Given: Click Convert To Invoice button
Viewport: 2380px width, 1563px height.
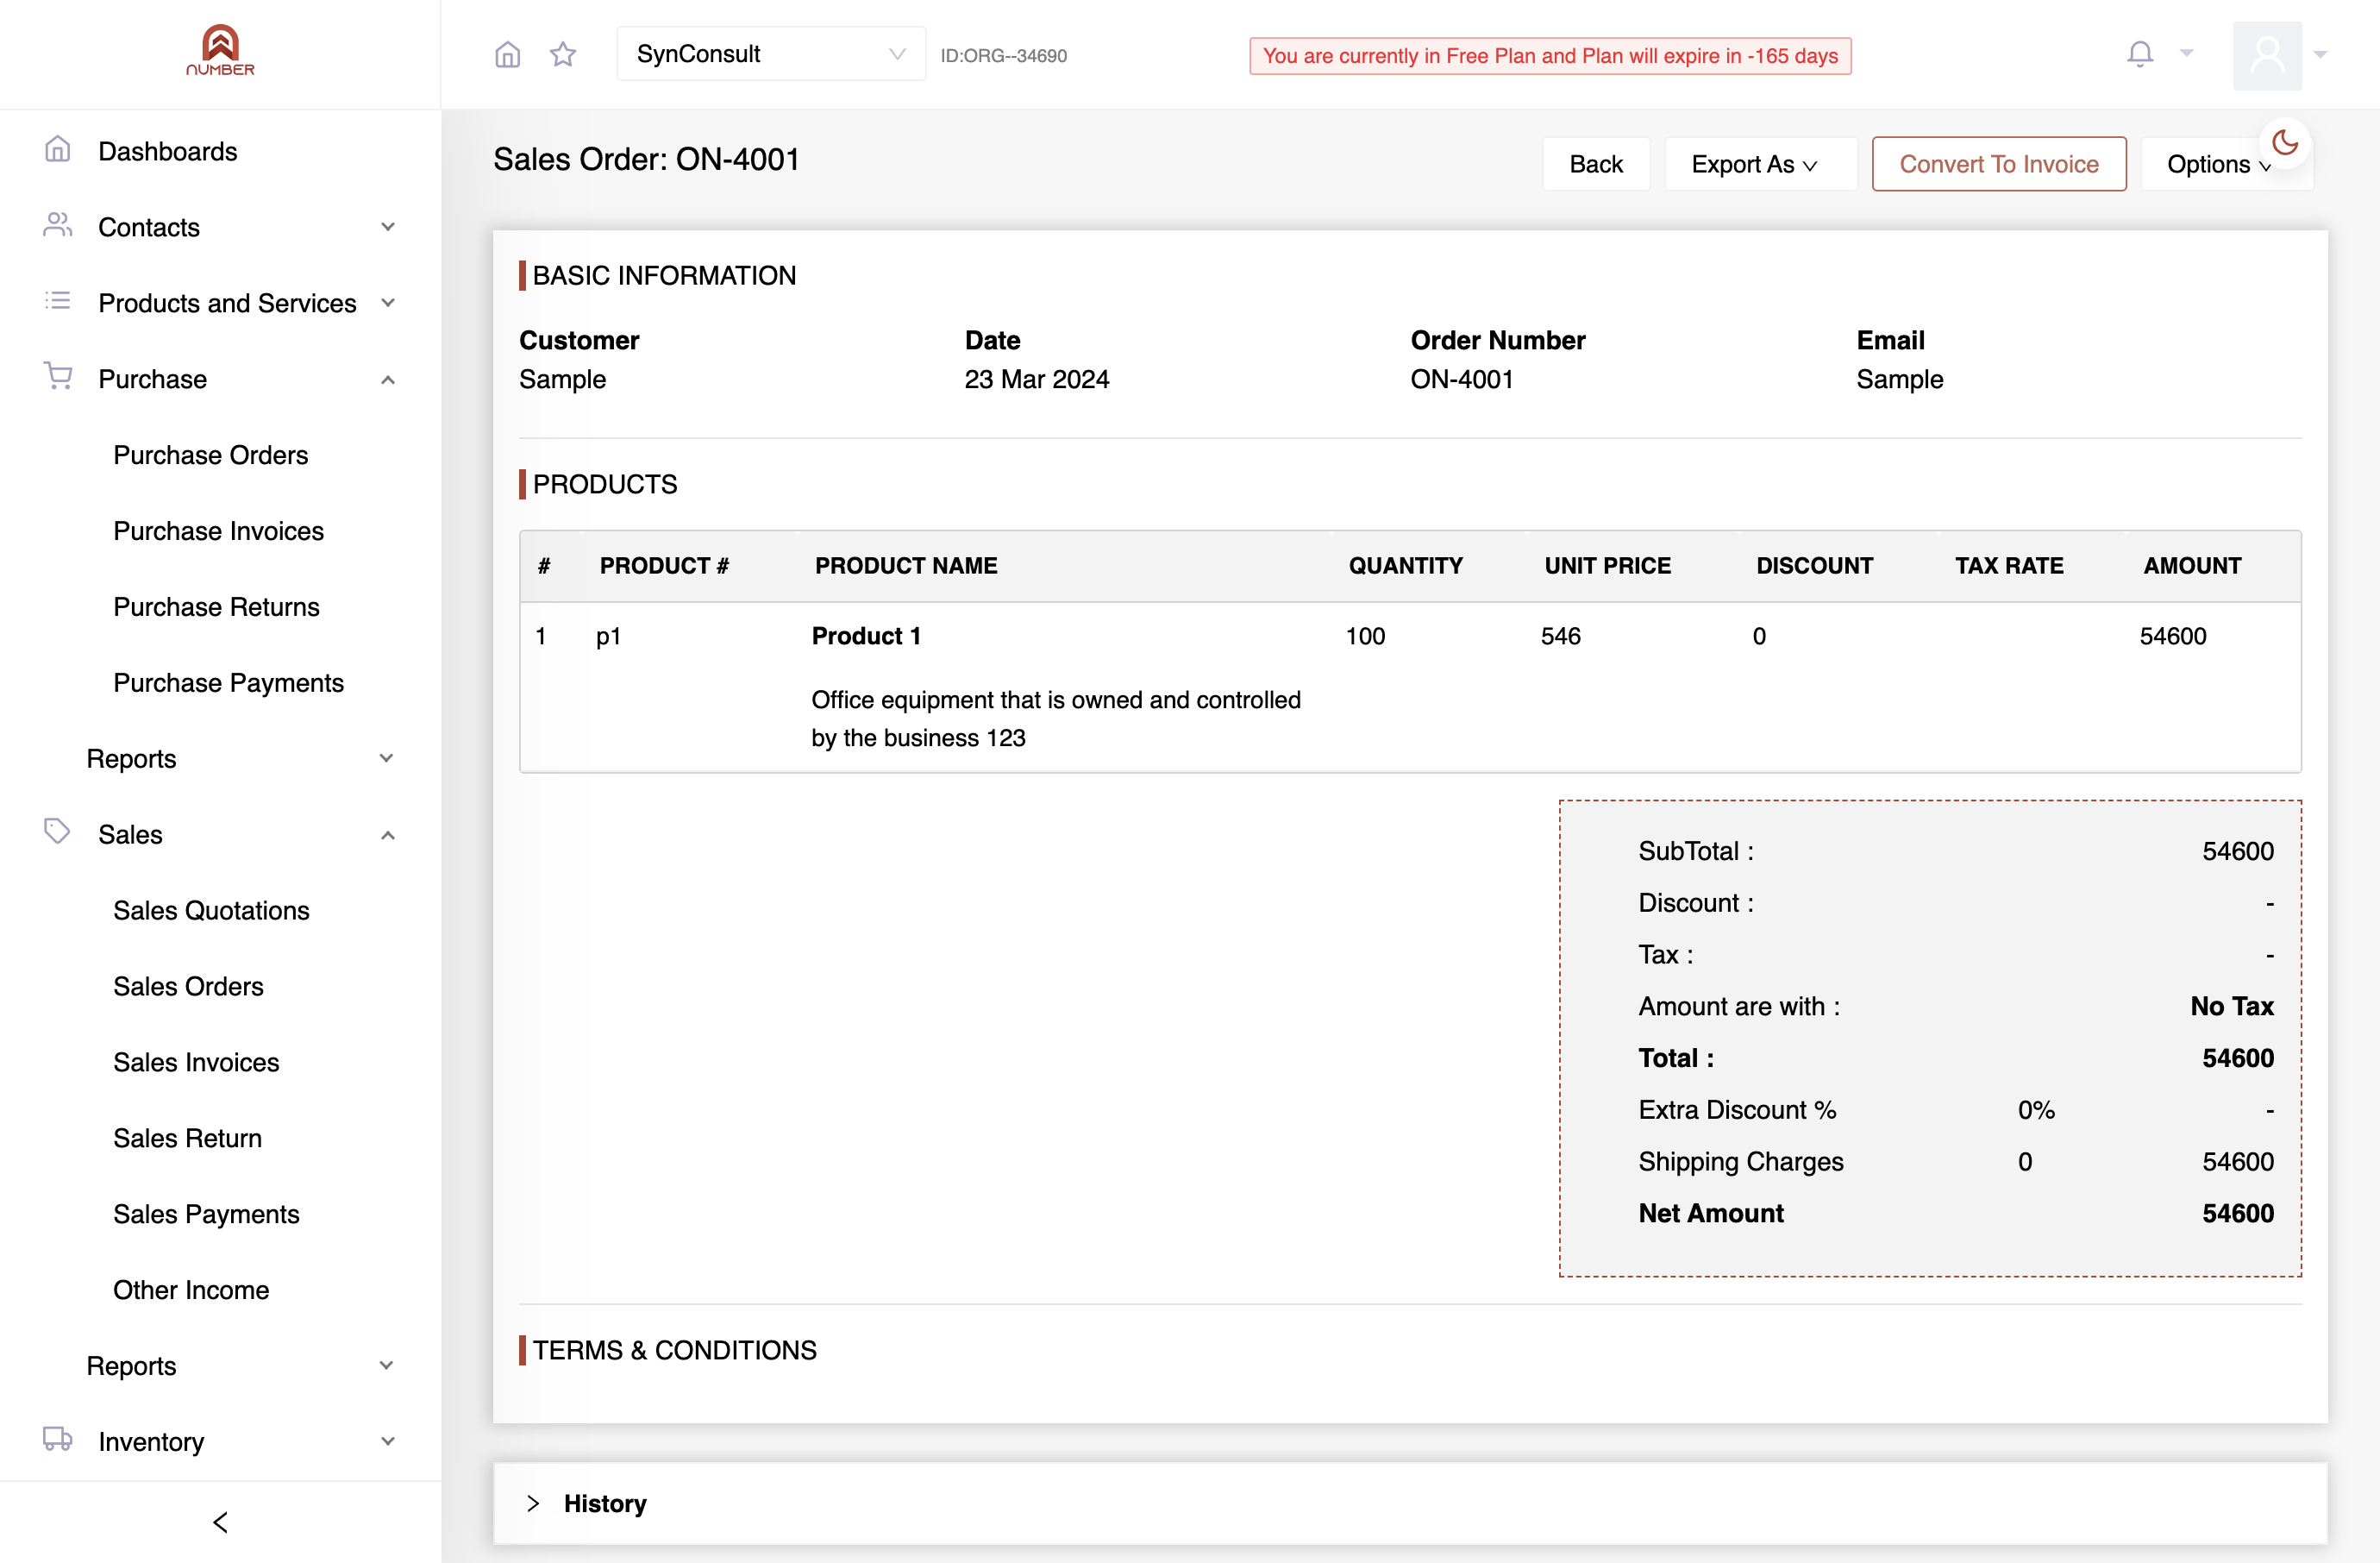Looking at the screenshot, I should pyautogui.click(x=1998, y=164).
